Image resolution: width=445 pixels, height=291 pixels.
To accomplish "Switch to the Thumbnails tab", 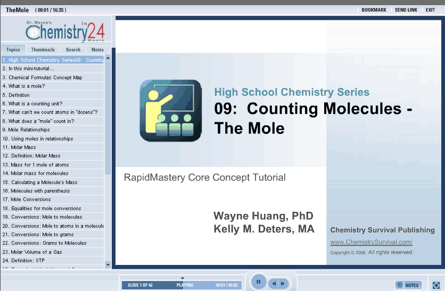I will tap(43, 49).
